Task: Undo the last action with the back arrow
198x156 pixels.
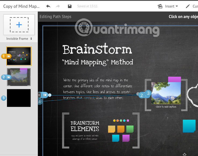Action: (x=48, y=6)
